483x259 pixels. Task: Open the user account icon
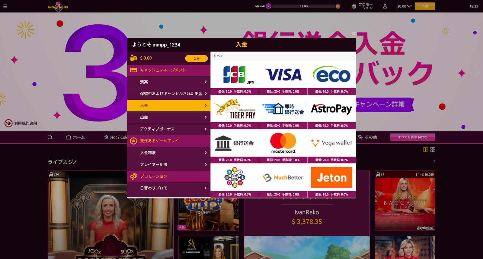coord(385,6)
